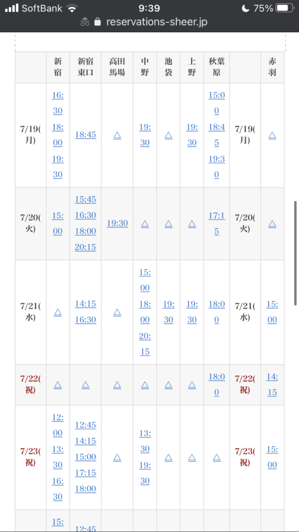Tap the triangle for 池袋 on 7/19
Screen dimensions: 299x532
pyautogui.click(x=169, y=135)
